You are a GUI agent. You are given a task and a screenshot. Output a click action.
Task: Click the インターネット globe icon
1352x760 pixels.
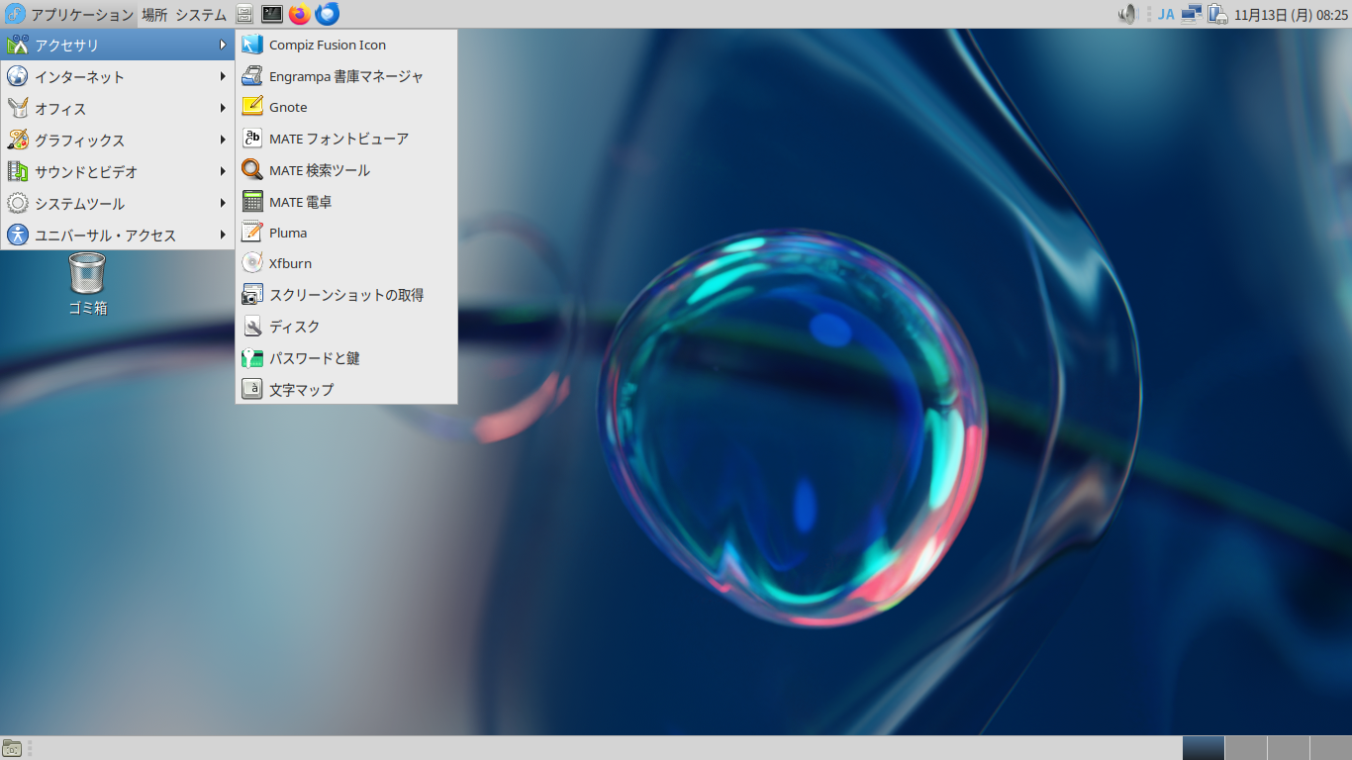tap(17, 76)
